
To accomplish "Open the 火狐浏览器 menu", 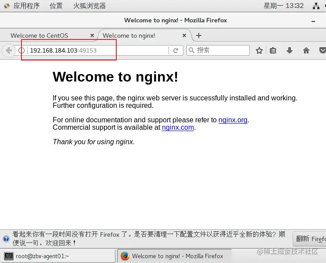I will pyautogui.click(x=90, y=6).
